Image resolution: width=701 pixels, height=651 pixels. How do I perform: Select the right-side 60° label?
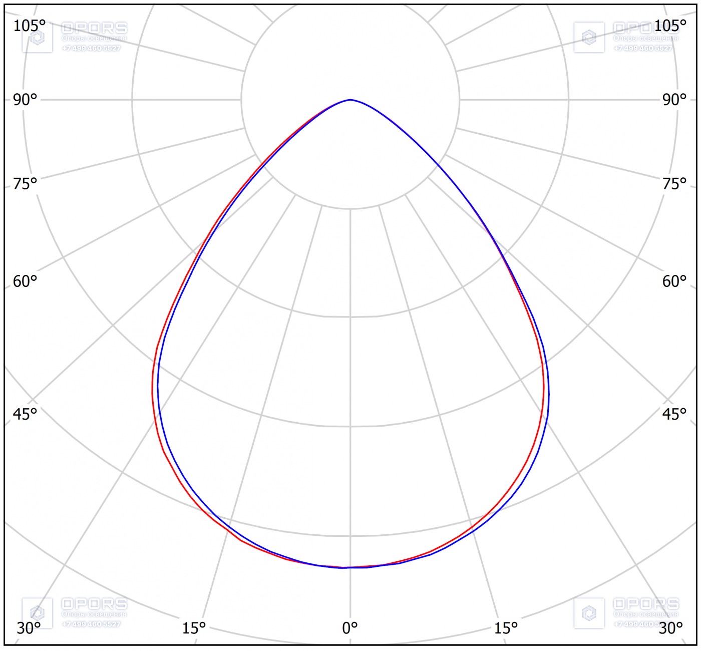pos(674,281)
